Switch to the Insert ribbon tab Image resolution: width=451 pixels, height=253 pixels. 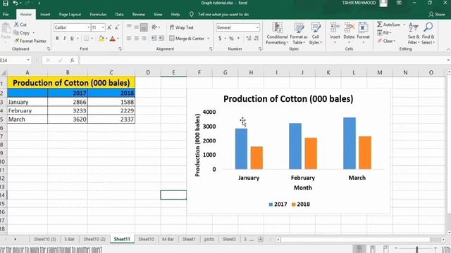click(x=45, y=14)
